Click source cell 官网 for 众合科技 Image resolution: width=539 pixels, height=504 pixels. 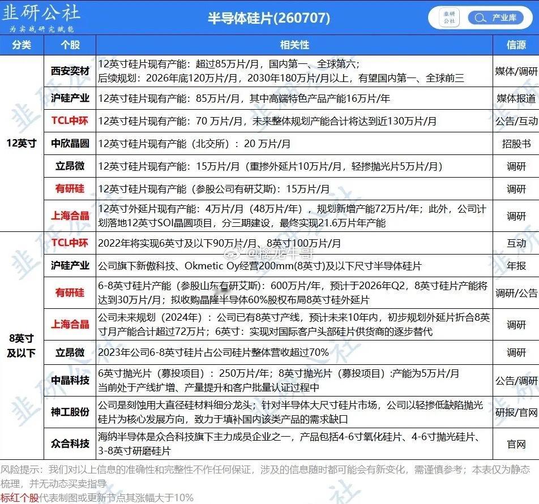coord(516,444)
